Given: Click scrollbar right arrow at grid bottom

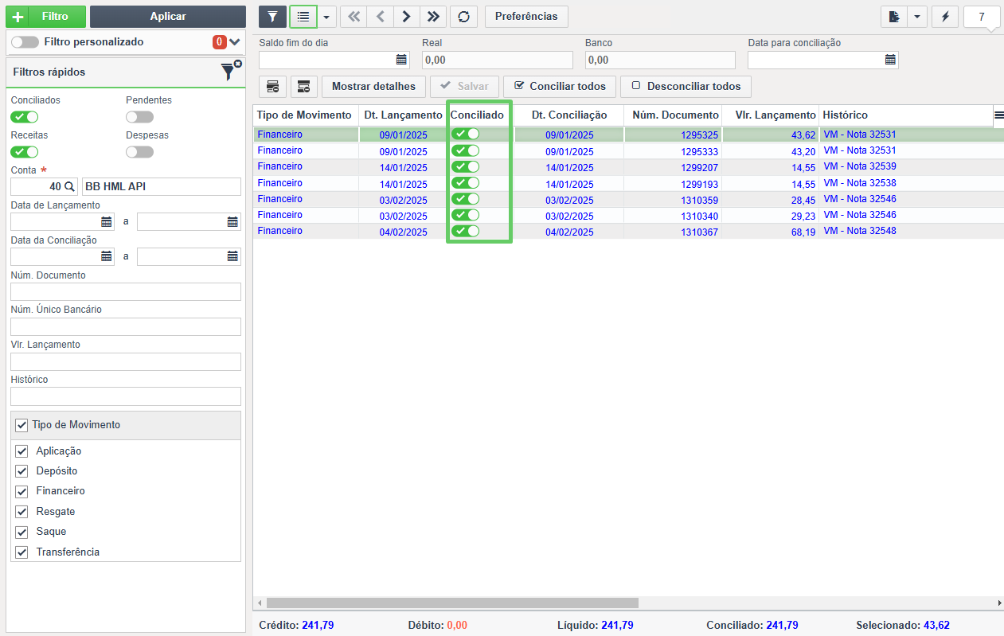Looking at the screenshot, I should coord(998,603).
